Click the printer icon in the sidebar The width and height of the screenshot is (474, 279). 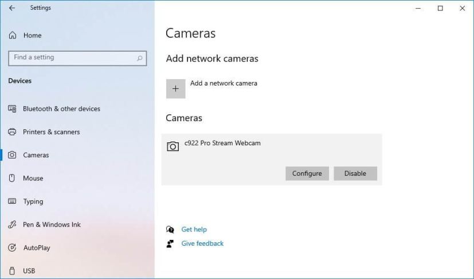(x=12, y=132)
